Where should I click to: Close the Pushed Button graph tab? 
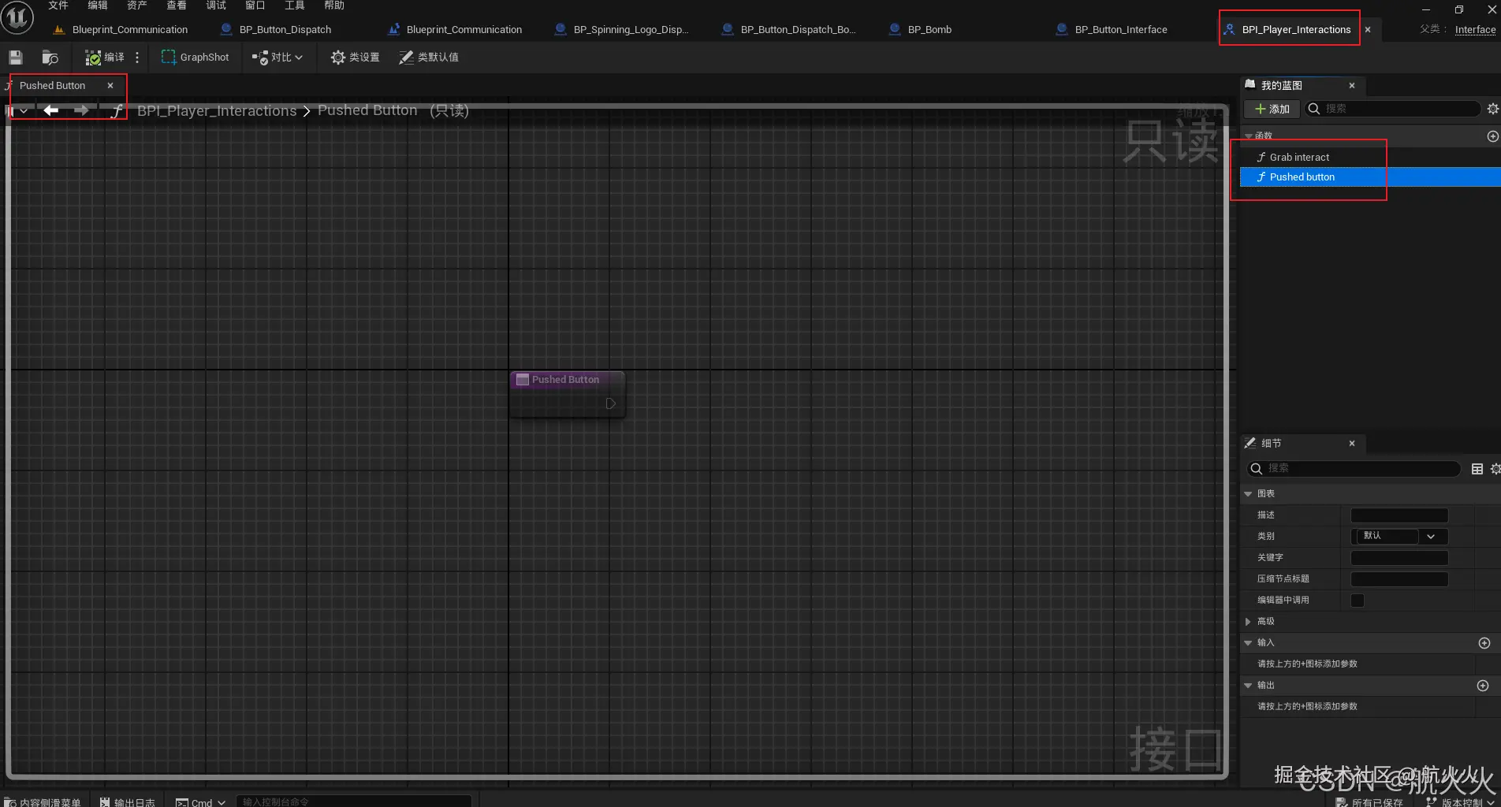(110, 85)
